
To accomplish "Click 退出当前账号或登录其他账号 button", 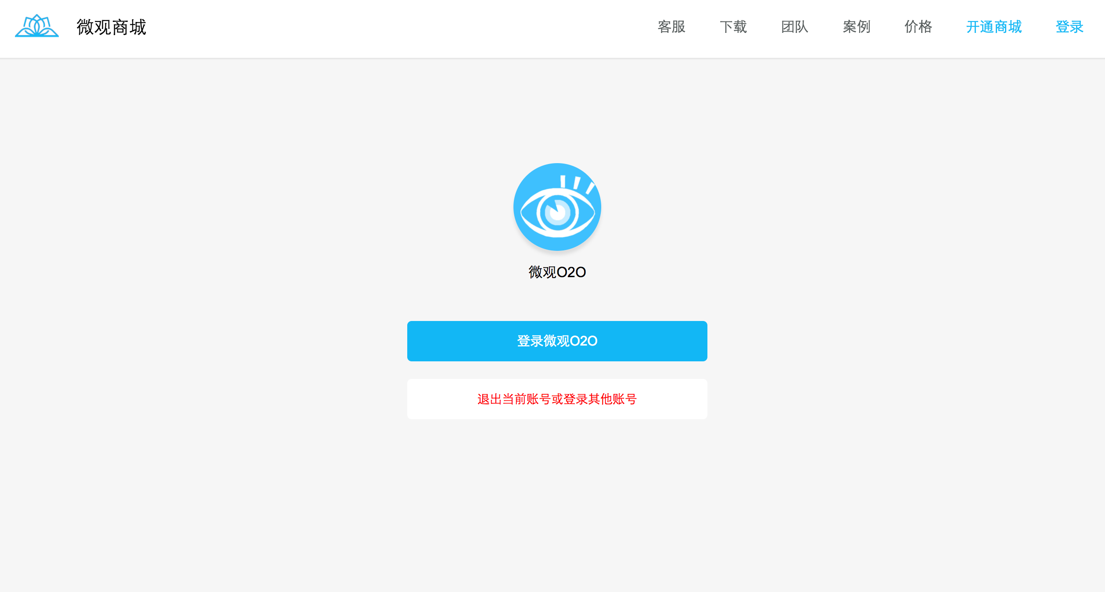I will pos(557,399).
